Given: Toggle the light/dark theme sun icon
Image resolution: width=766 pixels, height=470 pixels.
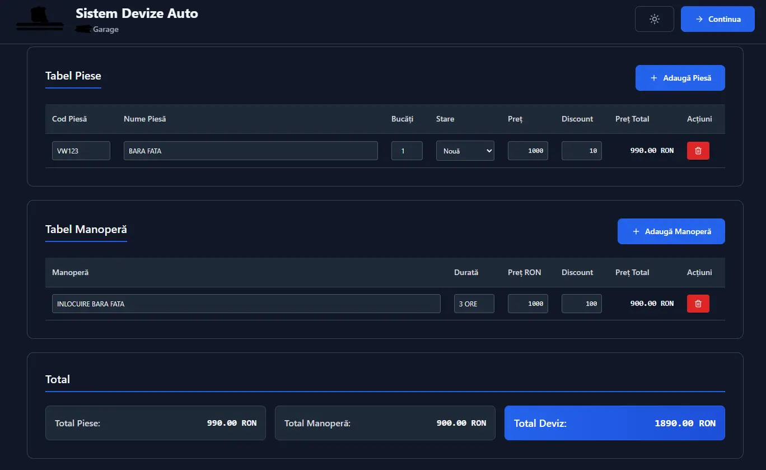Looking at the screenshot, I should [x=654, y=19].
